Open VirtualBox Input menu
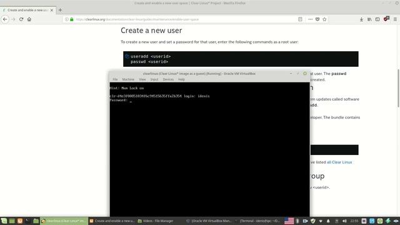 click(x=154, y=79)
